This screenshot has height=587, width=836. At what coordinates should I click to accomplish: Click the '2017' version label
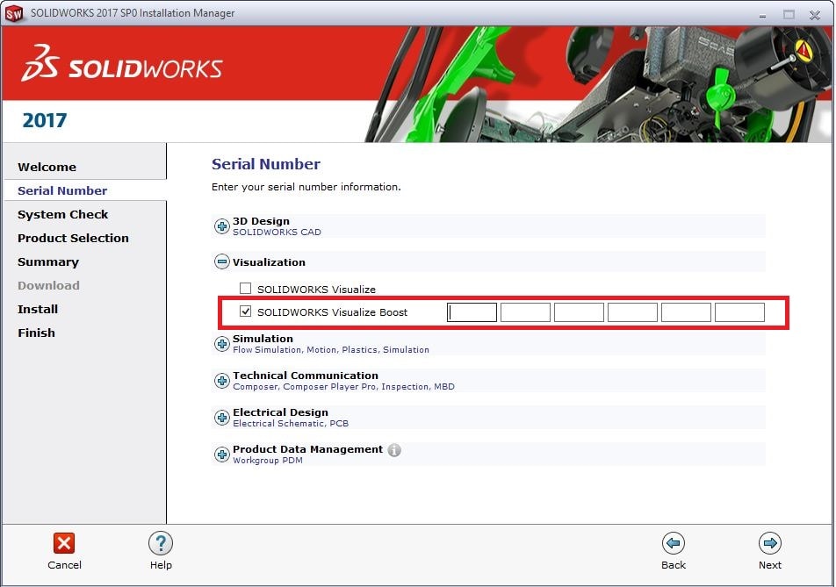click(x=45, y=120)
